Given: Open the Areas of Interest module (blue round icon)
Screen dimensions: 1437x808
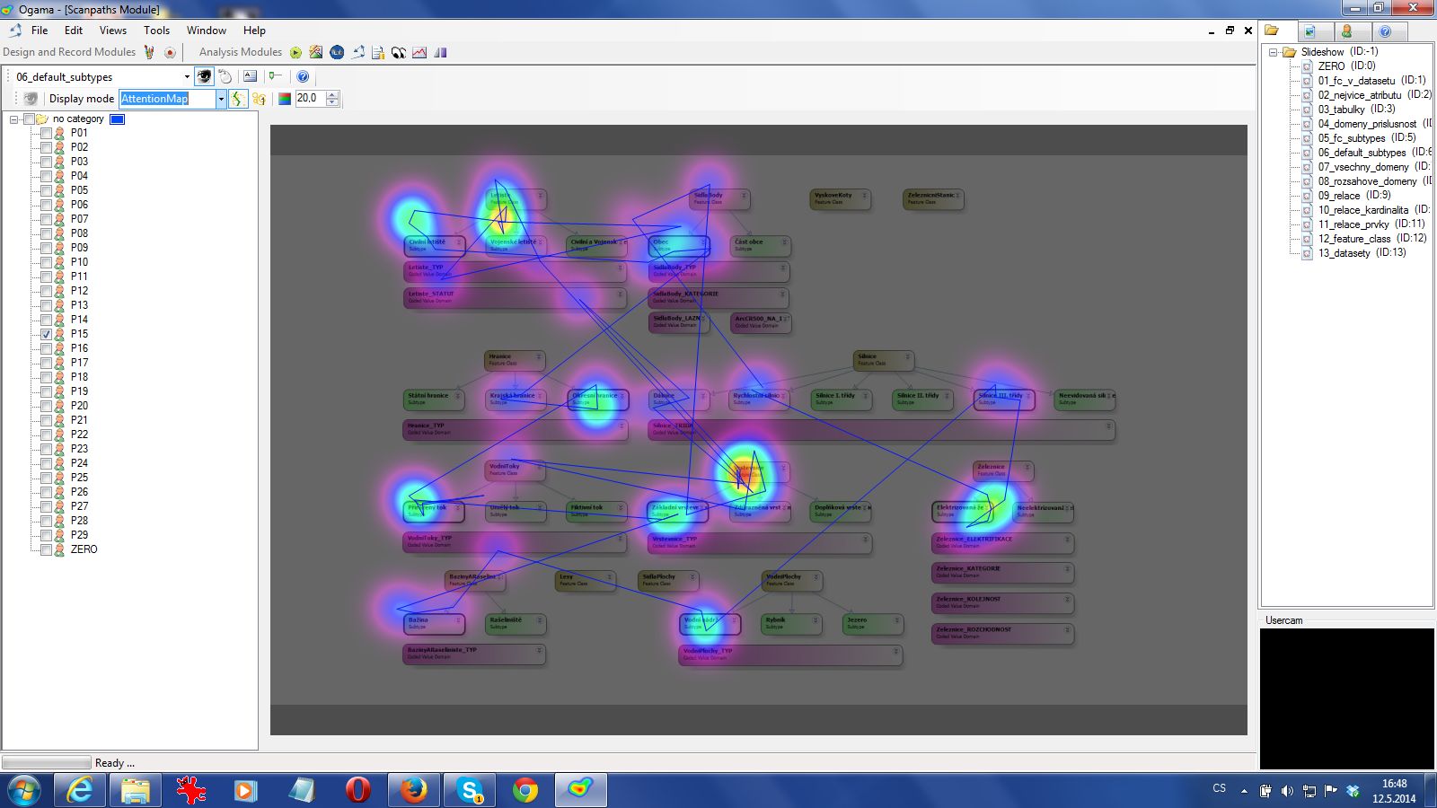Looking at the screenshot, I should [x=337, y=52].
